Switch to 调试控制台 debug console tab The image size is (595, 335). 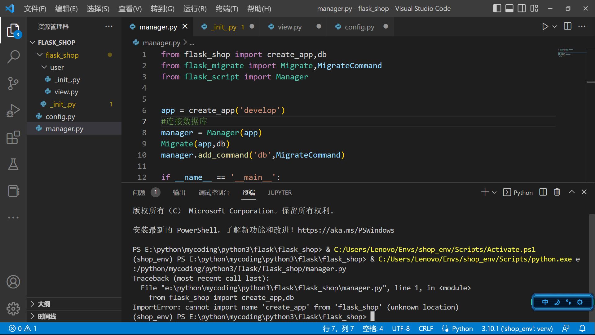214,193
